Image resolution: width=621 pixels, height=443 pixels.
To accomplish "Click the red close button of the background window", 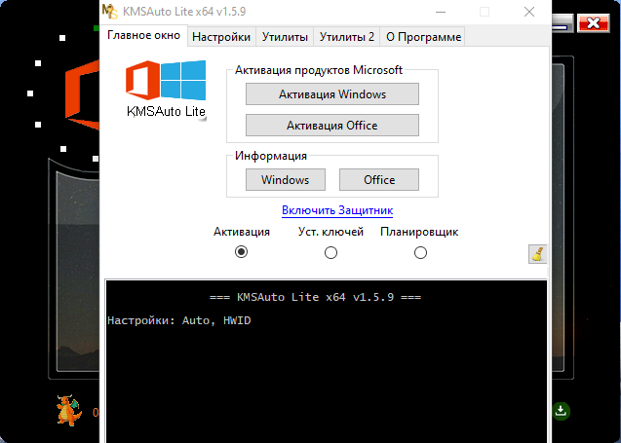I will coord(591,21).
